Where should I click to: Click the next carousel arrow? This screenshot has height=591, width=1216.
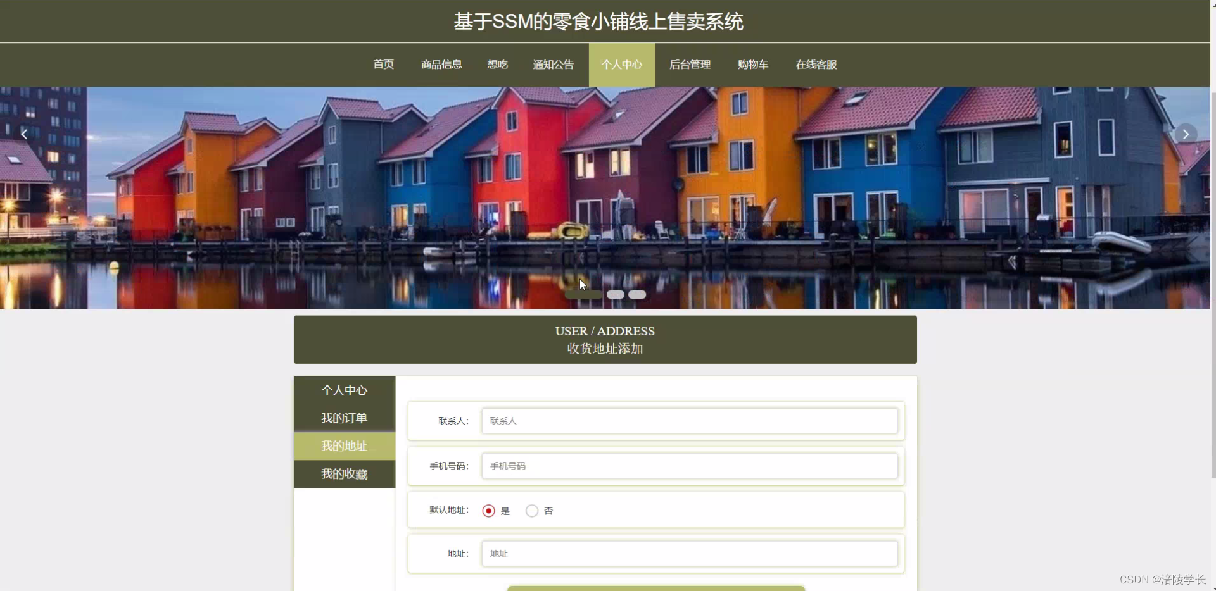click(1185, 134)
